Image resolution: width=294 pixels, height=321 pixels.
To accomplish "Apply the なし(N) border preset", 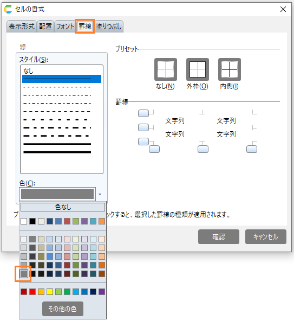I will tap(166, 69).
